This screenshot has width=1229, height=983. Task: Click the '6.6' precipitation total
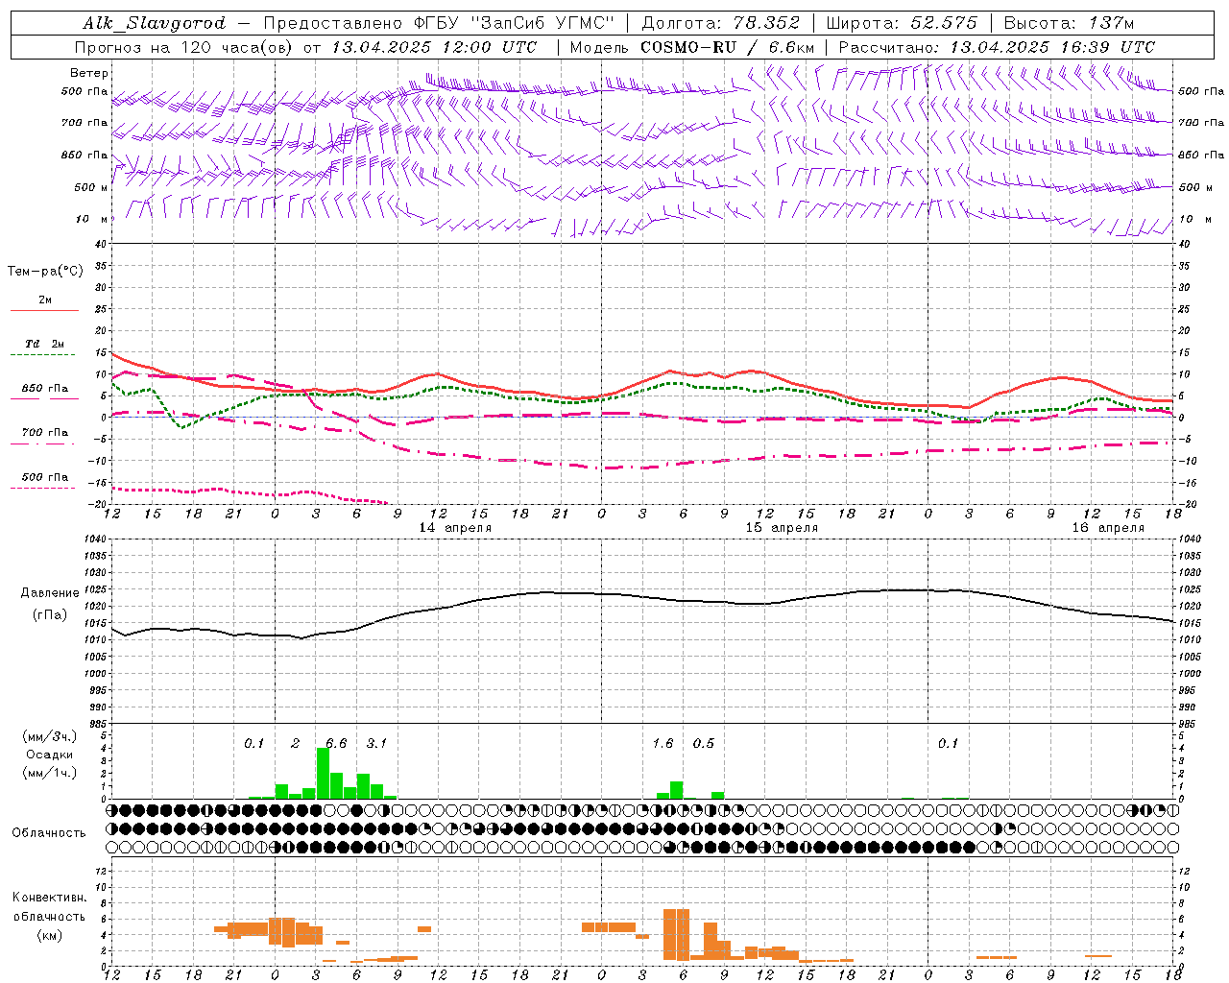[x=336, y=744]
